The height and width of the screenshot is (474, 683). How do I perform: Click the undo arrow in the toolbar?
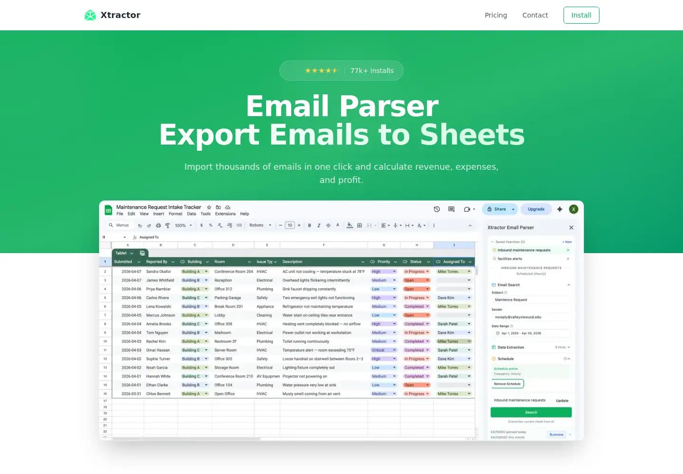pos(140,226)
